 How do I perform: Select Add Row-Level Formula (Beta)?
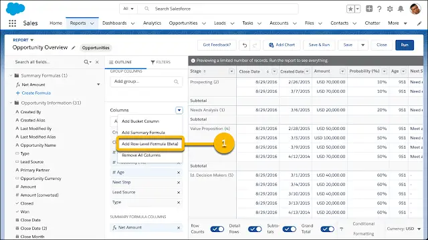tap(150, 144)
